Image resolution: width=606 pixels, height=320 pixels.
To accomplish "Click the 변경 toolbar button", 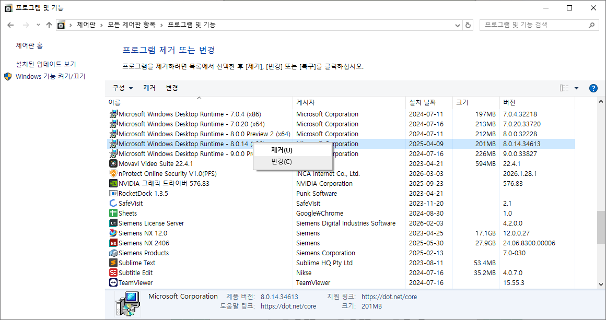I will [172, 88].
